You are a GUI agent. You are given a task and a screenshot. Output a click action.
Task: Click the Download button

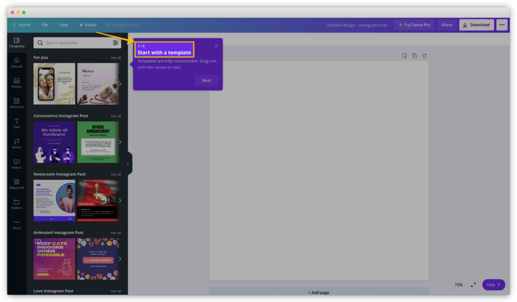[476, 25]
